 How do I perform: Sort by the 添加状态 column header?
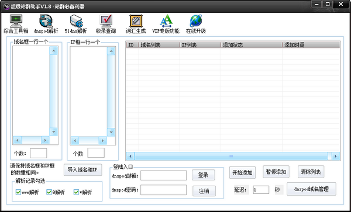pyautogui.click(x=252, y=45)
